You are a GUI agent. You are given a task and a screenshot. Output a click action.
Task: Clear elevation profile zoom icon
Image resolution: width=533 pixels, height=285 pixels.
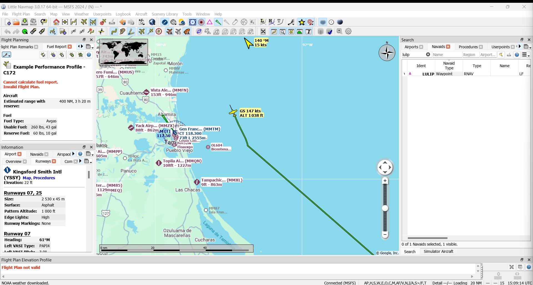512,267
